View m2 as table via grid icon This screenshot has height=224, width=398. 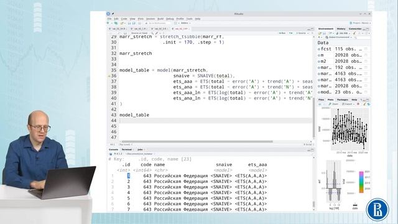pos(366,61)
